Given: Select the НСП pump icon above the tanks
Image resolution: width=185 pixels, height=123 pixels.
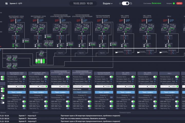Looking at the screenshot, I should (x=41, y=54).
